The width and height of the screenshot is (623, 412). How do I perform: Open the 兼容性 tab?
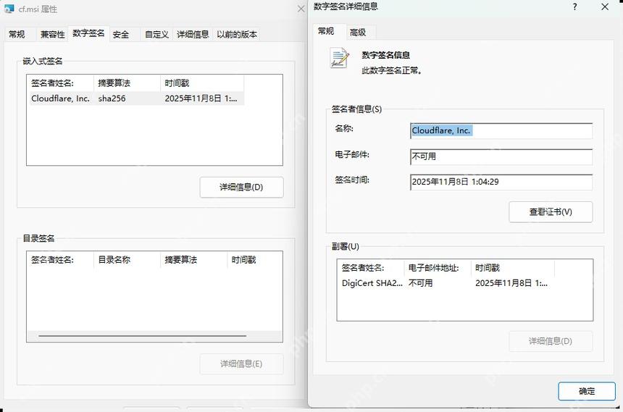coord(52,34)
